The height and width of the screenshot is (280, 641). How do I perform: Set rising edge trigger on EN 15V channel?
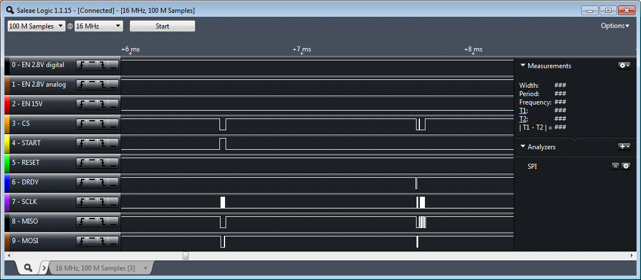82,105
